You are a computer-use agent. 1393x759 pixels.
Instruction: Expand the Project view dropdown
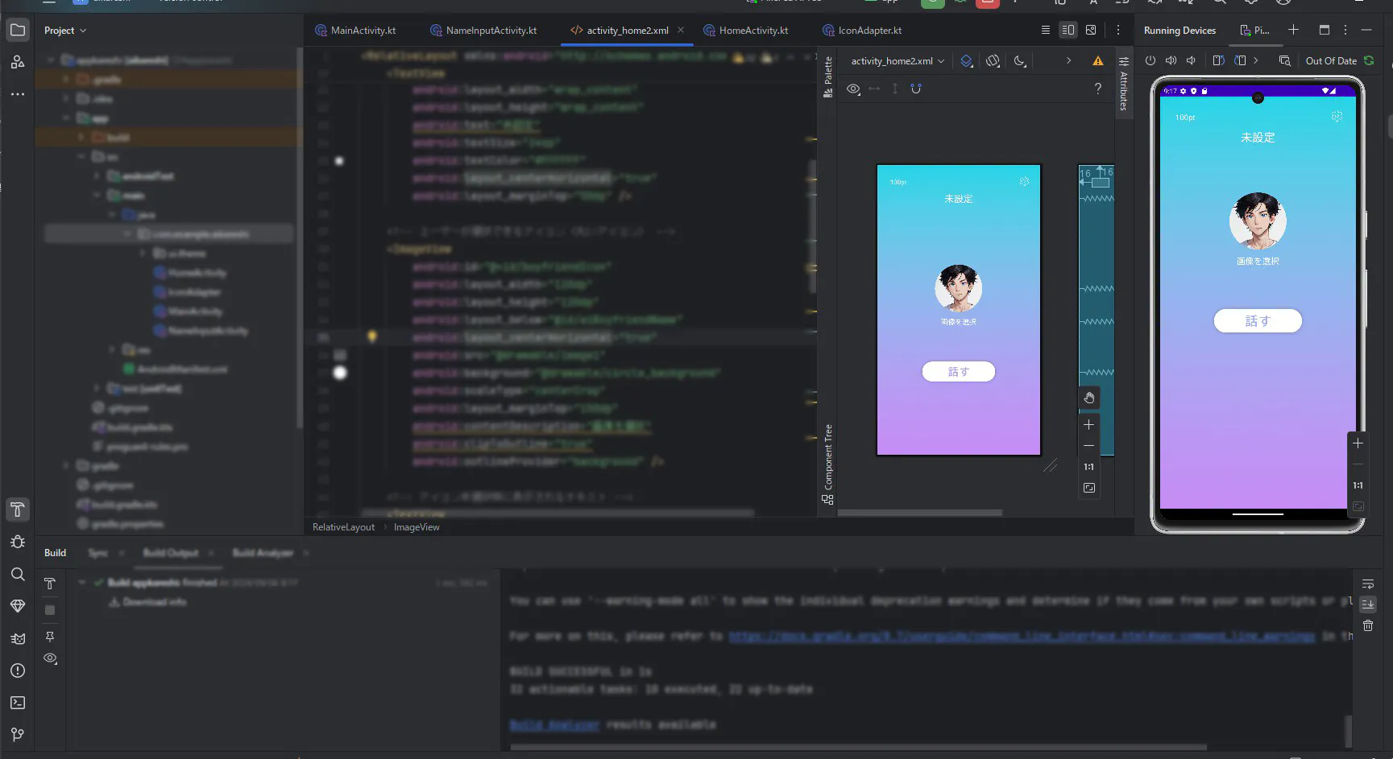(65, 31)
